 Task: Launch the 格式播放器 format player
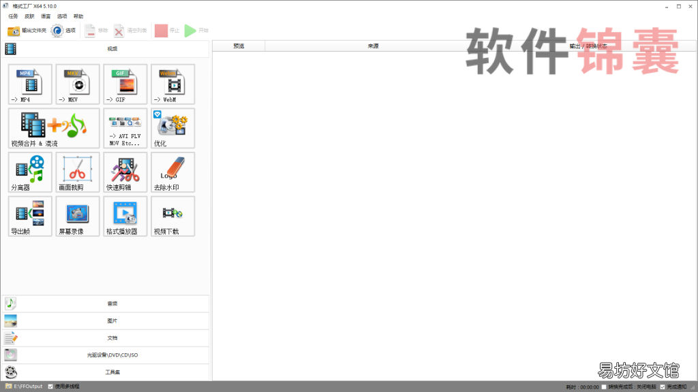125,216
